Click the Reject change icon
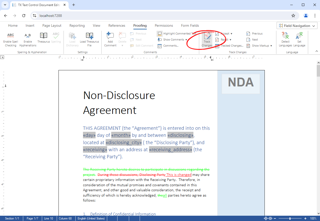 [217, 40]
